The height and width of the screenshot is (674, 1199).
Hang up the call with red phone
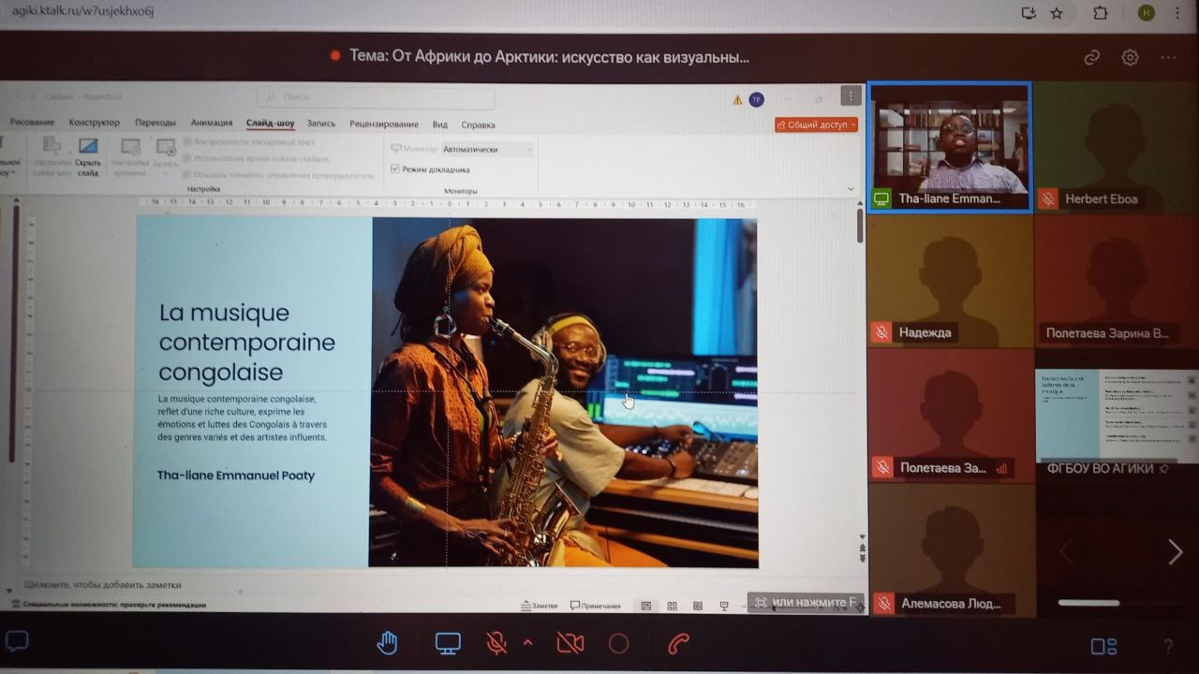[678, 644]
